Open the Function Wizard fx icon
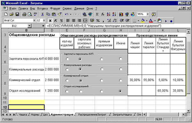This screenshot has width=192, height=123. coord(103,14)
